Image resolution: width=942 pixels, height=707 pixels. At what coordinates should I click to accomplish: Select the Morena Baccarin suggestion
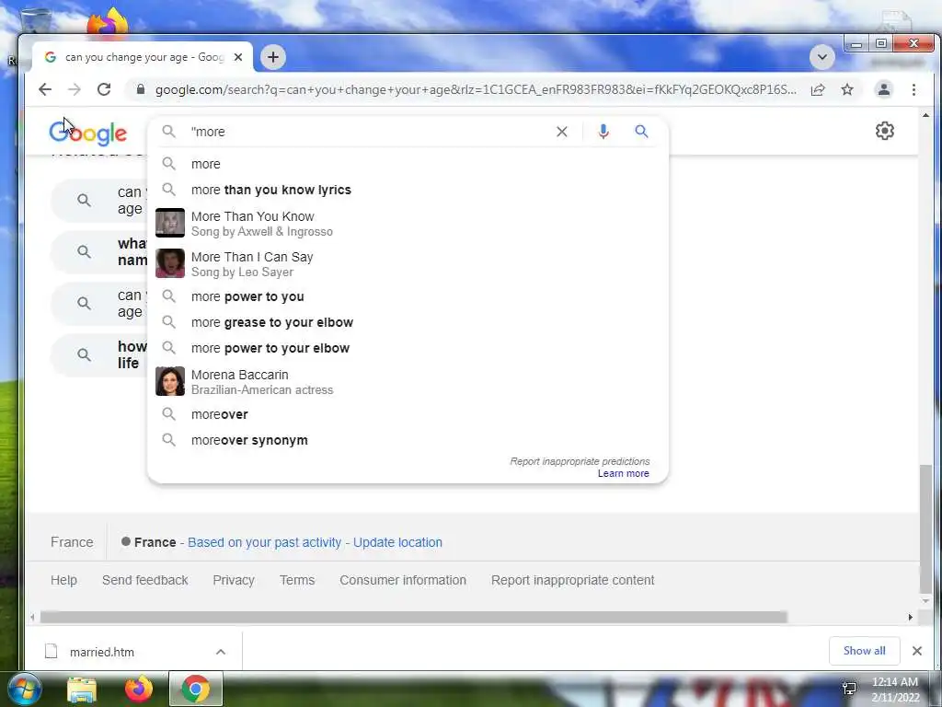408,381
